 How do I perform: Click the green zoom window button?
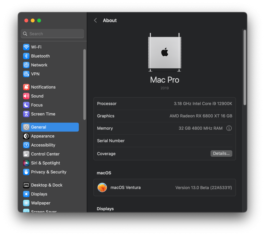pyautogui.click(x=39, y=20)
